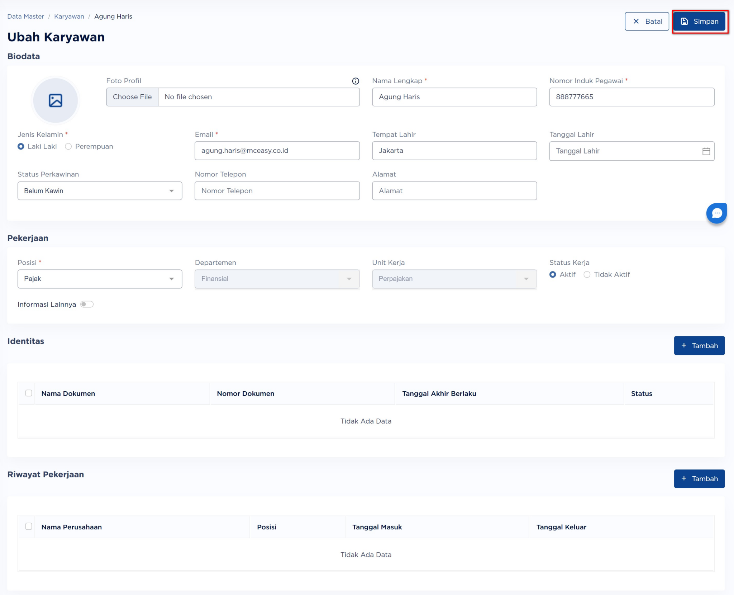
Task: Open the Tanggal Lahir calendar icon
Action: click(x=706, y=151)
